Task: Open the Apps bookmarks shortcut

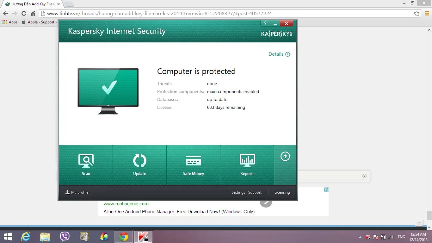Action: pyautogui.click(x=10, y=22)
